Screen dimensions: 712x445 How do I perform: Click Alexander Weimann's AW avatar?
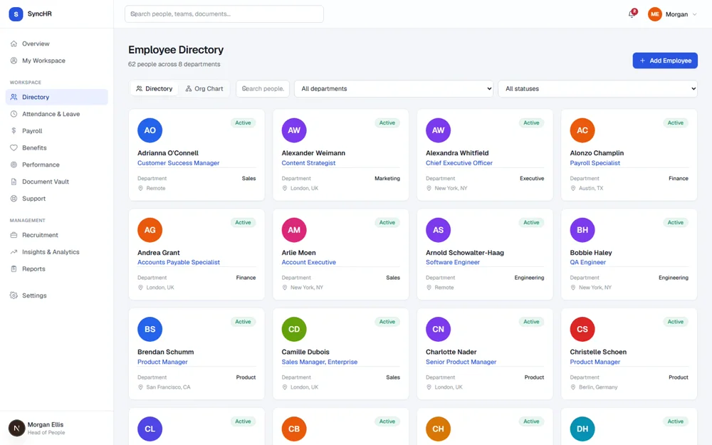(294, 130)
